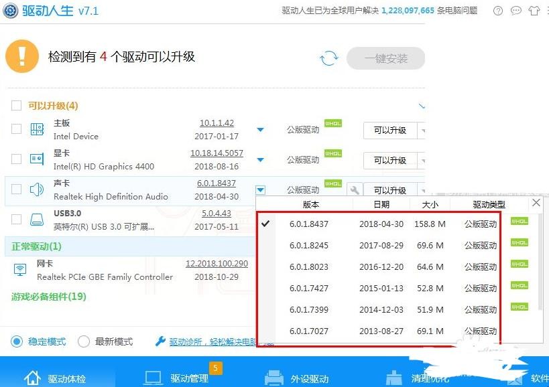Expand the 正常驱动(1) section
Image resolution: width=549 pixels, height=387 pixels.
coord(36,246)
